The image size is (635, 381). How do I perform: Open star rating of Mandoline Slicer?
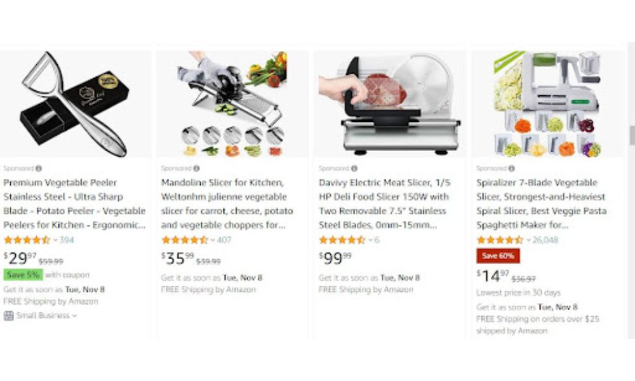[185, 239]
